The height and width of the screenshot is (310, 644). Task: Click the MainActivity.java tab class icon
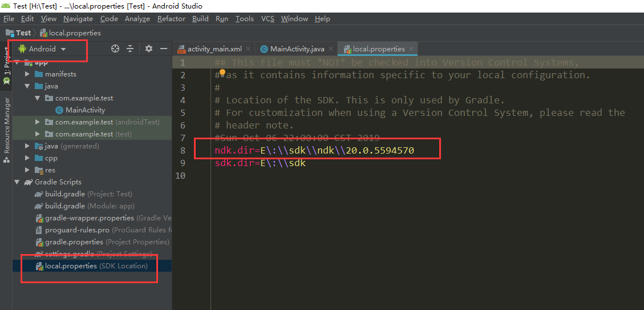click(x=264, y=49)
